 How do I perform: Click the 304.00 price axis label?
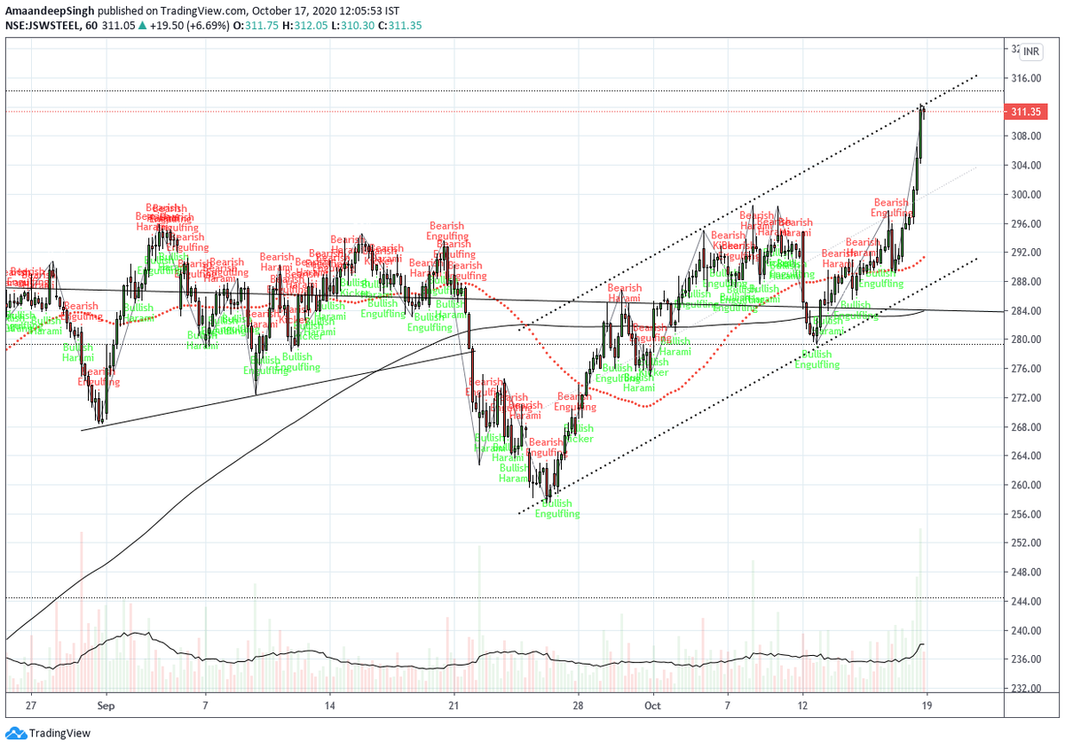1026,166
